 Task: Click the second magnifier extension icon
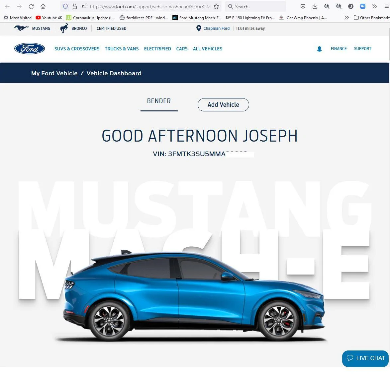click(x=339, y=6)
